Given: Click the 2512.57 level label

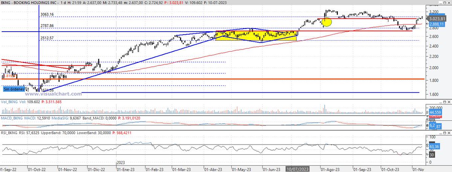Looking at the screenshot, I should point(48,38).
